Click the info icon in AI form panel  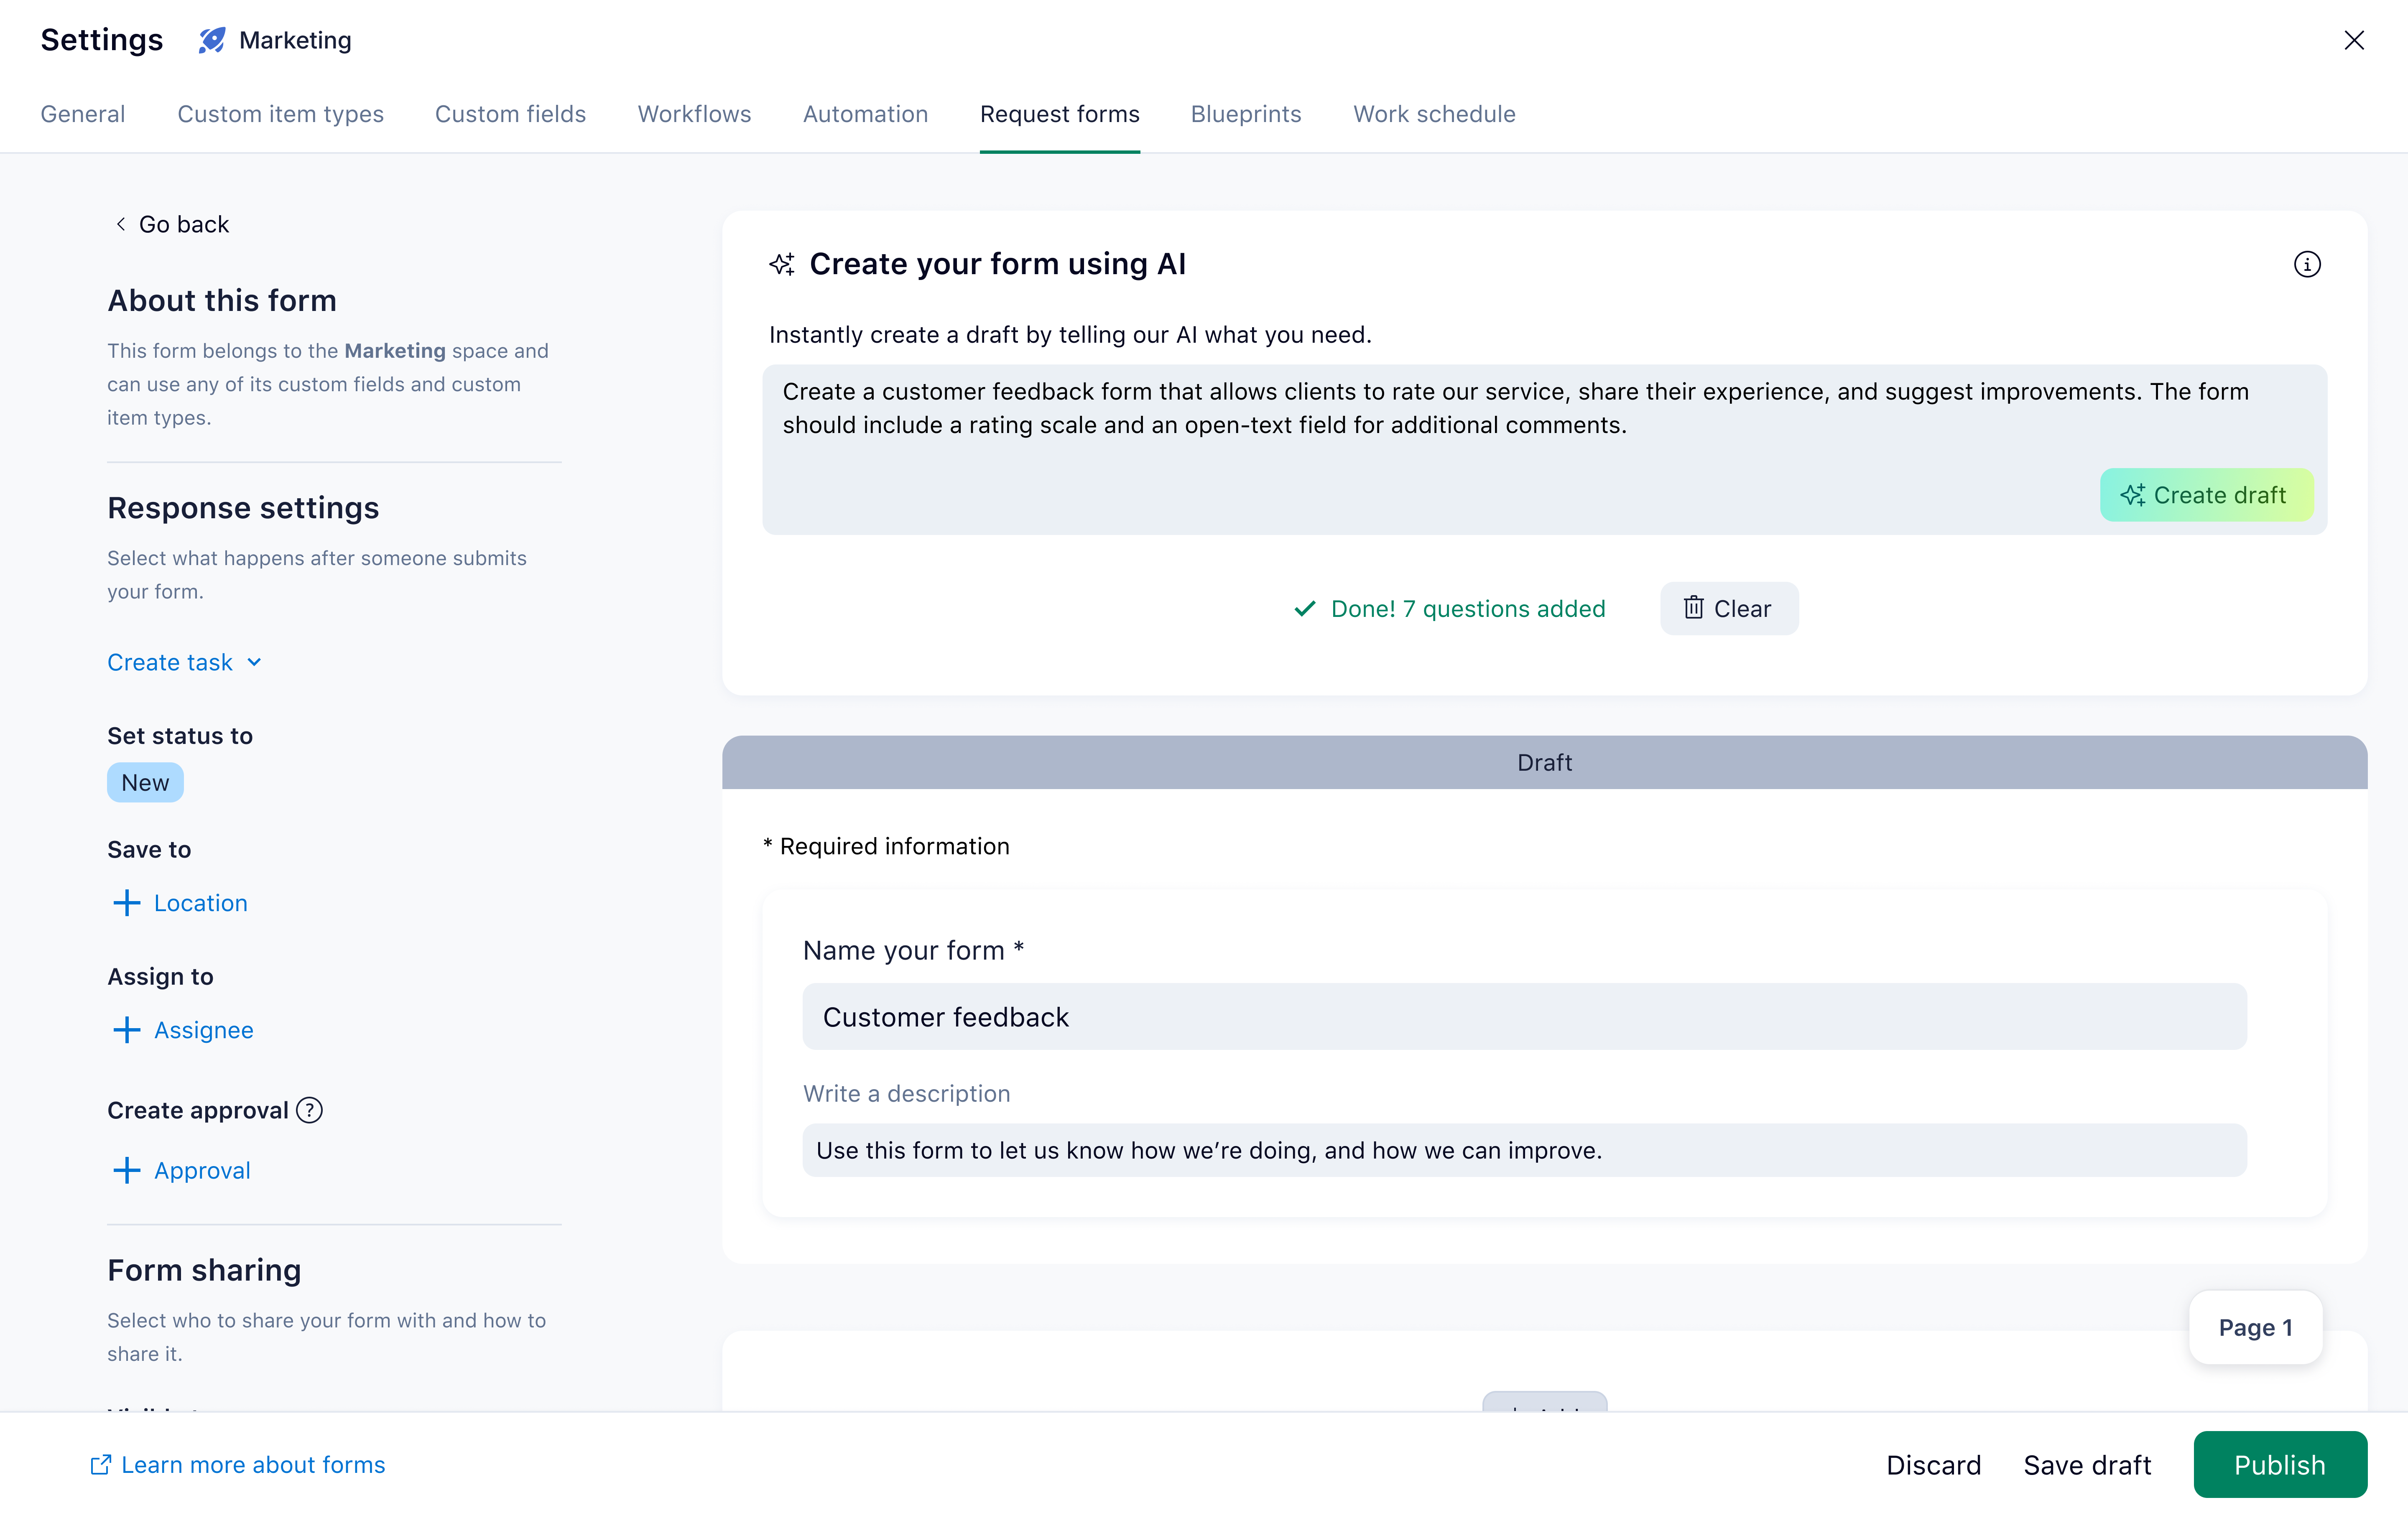2306,264
